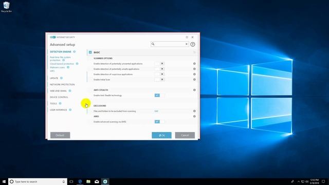The image size is (329, 185).
Task: Click the taskbar clock and date
Action: click(x=314, y=181)
